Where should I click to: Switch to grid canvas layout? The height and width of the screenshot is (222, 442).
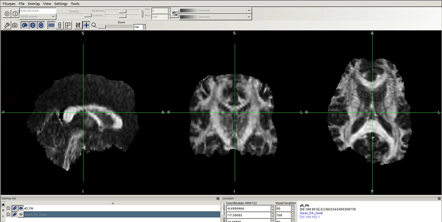[68, 25]
